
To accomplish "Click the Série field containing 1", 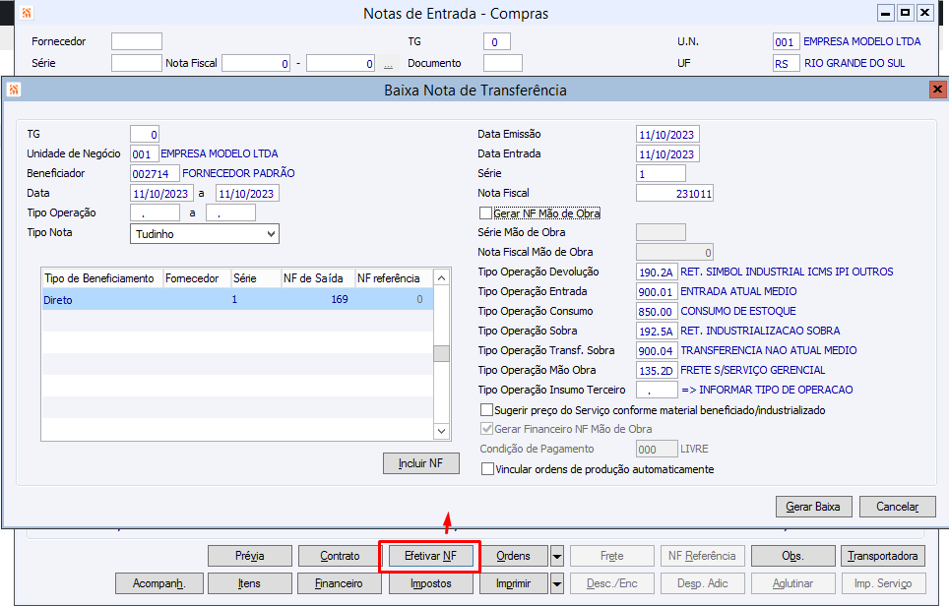I will 661,173.
